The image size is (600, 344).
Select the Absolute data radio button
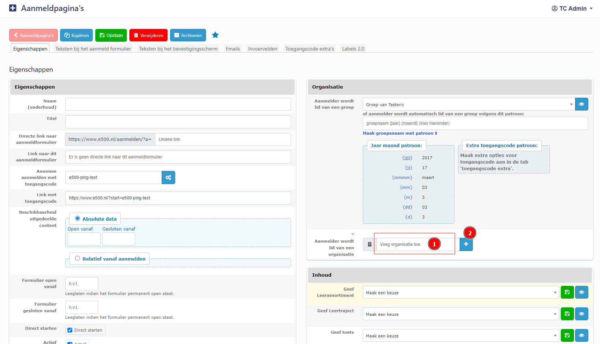pos(78,218)
